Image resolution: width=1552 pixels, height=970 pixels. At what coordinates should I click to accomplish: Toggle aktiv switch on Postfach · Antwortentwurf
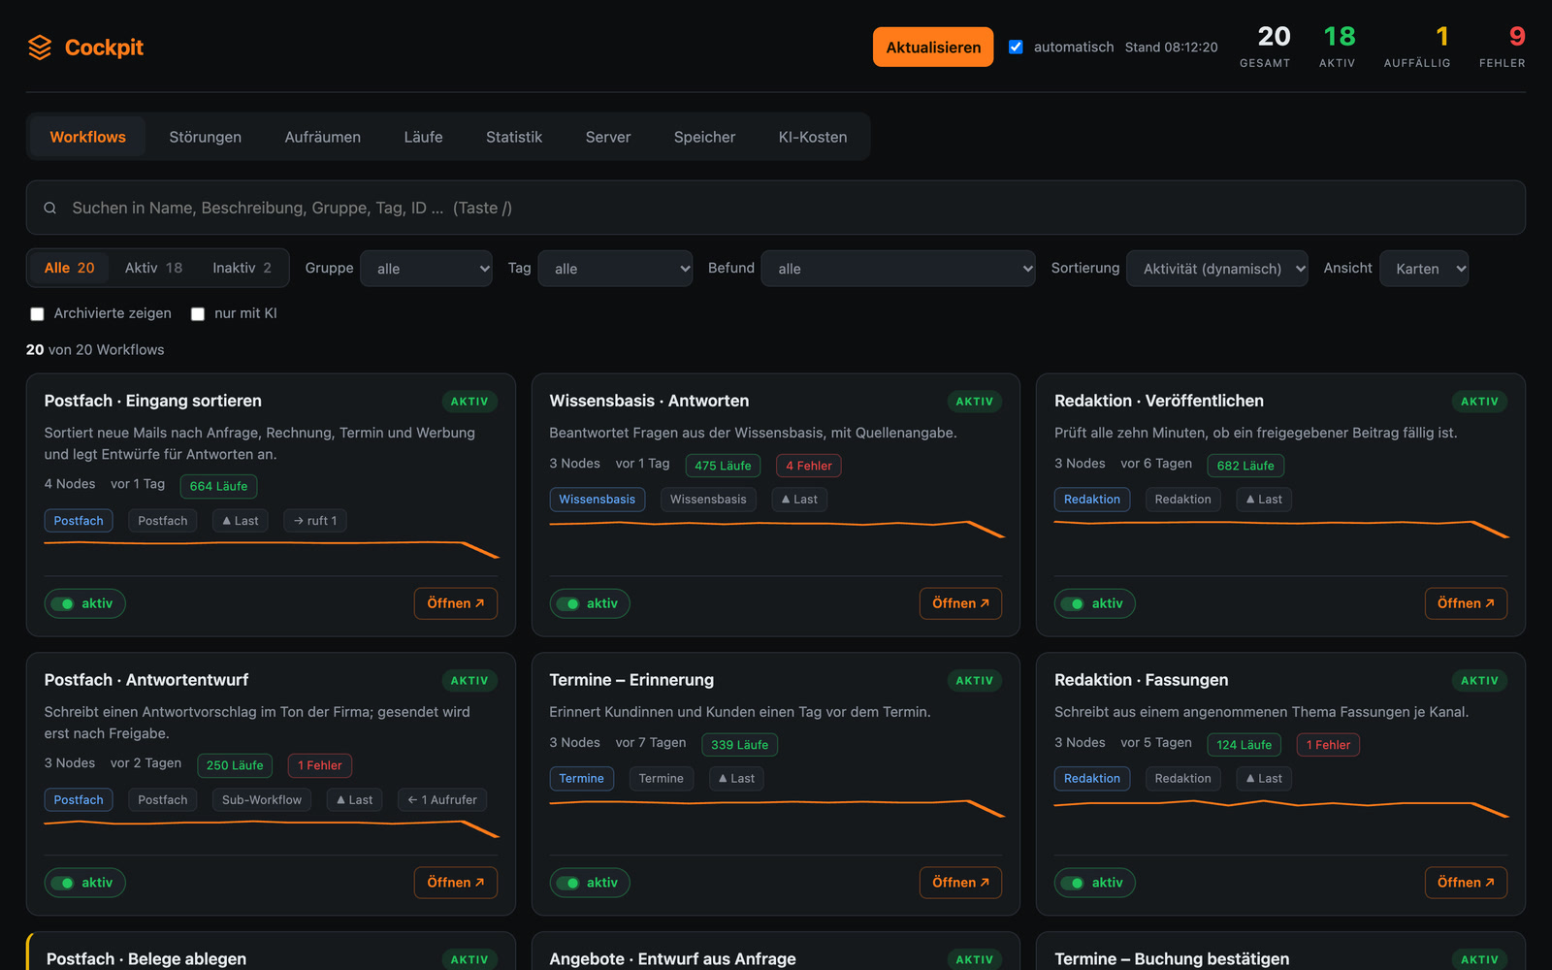pyautogui.click(x=84, y=883)
